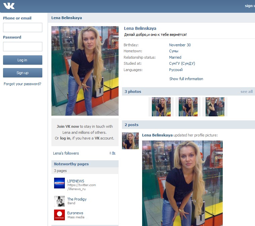The height and width of the screenshot is (226, 255).
Task: Click the VK logo in the header
Action: [x=9, y=6]
